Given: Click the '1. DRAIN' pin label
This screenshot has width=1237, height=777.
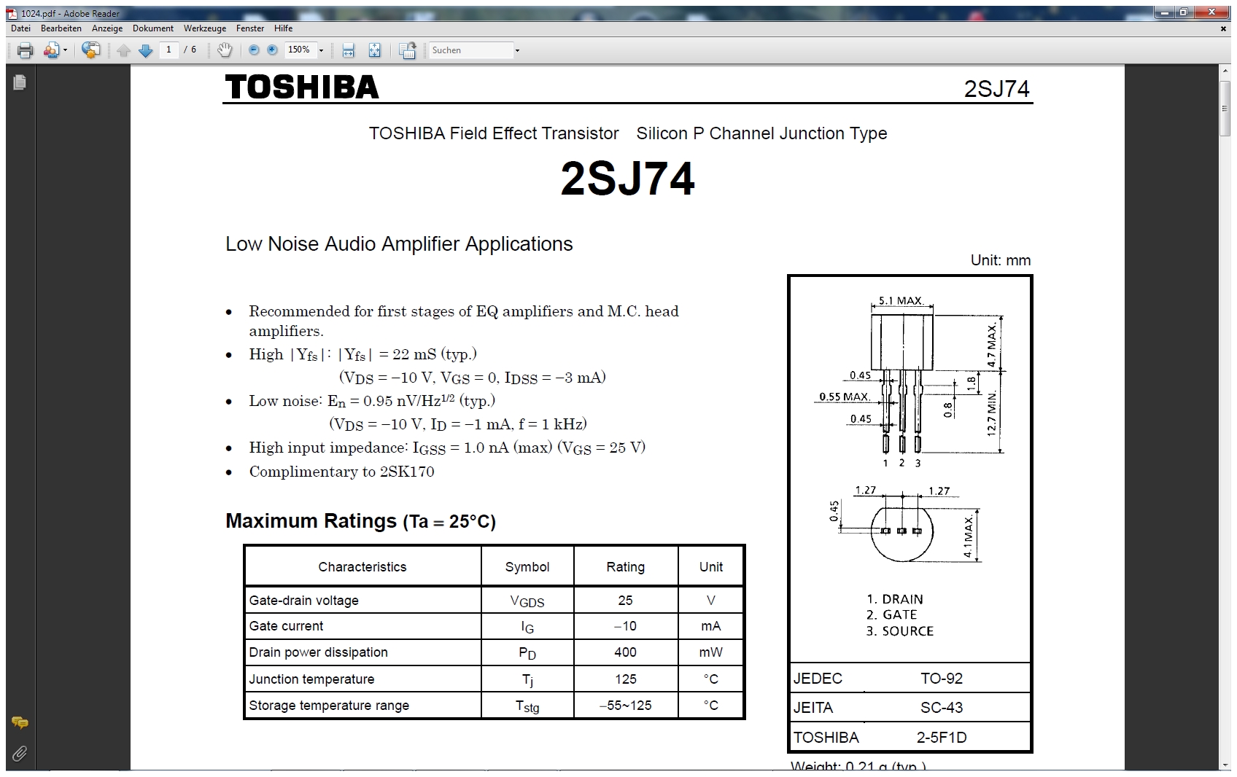Looking at the screenshot, I should (895, 598).
